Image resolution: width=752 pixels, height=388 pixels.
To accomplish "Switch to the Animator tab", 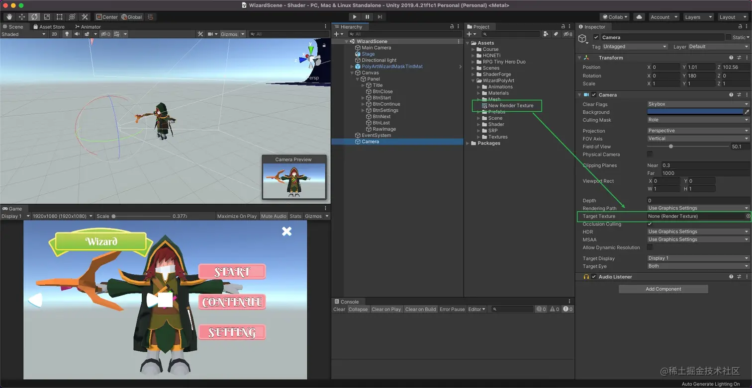I will [88, 27].
